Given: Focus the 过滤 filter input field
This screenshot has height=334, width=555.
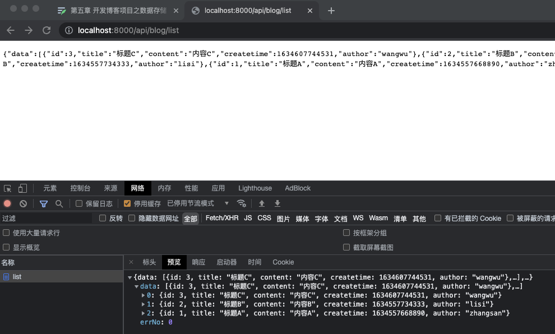Looking at the screenshot, I should tap(46, 219).
